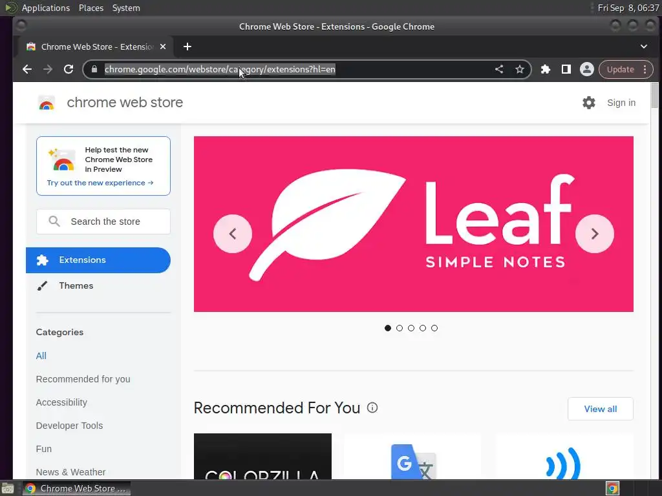
Task: Open the Extensions puzzle-piece menu in toolbar
Action: click(x=546, y=69)
